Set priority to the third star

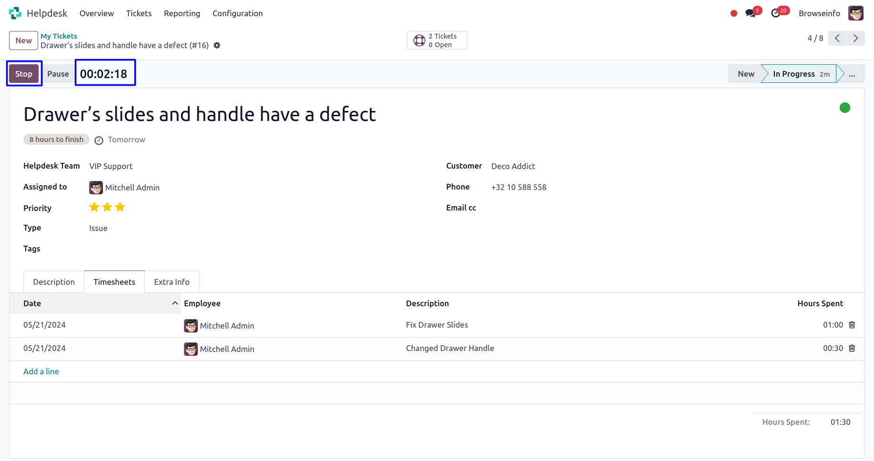coord(120,207)
